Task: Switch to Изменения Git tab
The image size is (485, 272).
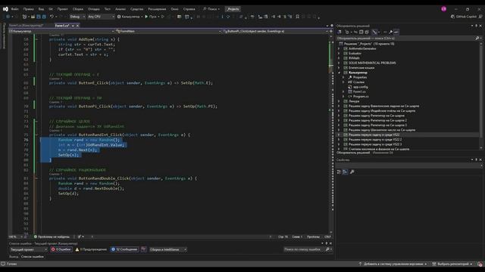Action: click(383, 153)
